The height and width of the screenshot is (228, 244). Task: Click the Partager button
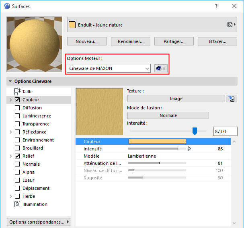(x=174, y=41)
